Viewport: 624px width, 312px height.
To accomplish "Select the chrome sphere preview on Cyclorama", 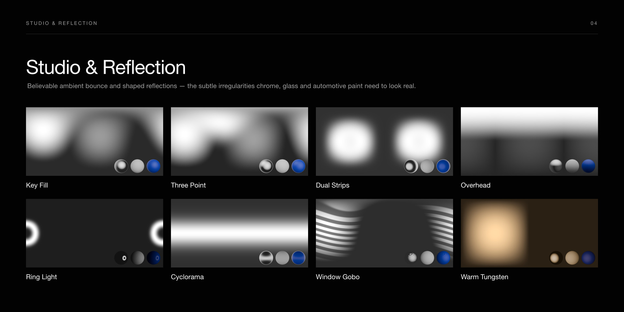I will [x=266, y=258].
